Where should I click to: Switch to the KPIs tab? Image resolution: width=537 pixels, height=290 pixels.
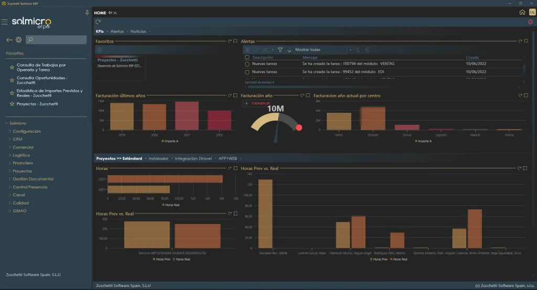tap(100, 31)
